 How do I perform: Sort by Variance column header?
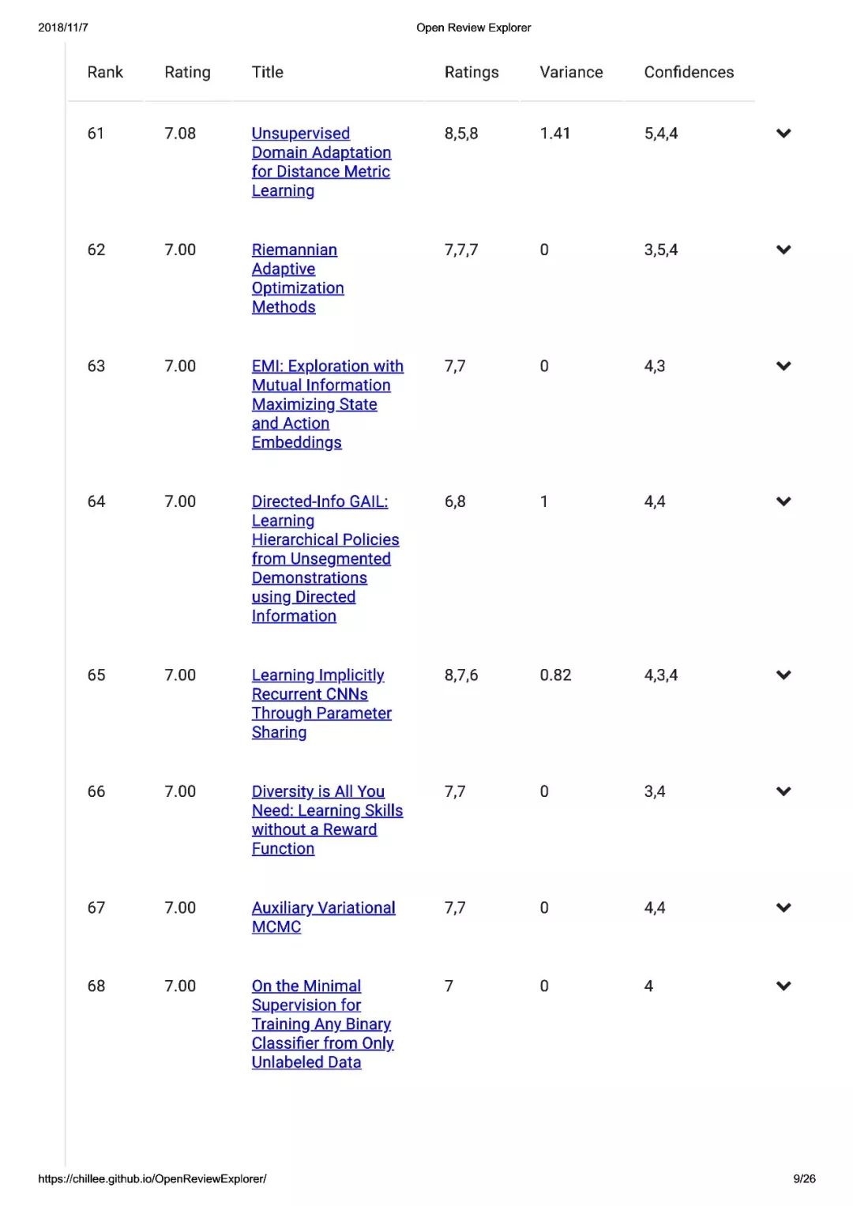coord(571,72)
